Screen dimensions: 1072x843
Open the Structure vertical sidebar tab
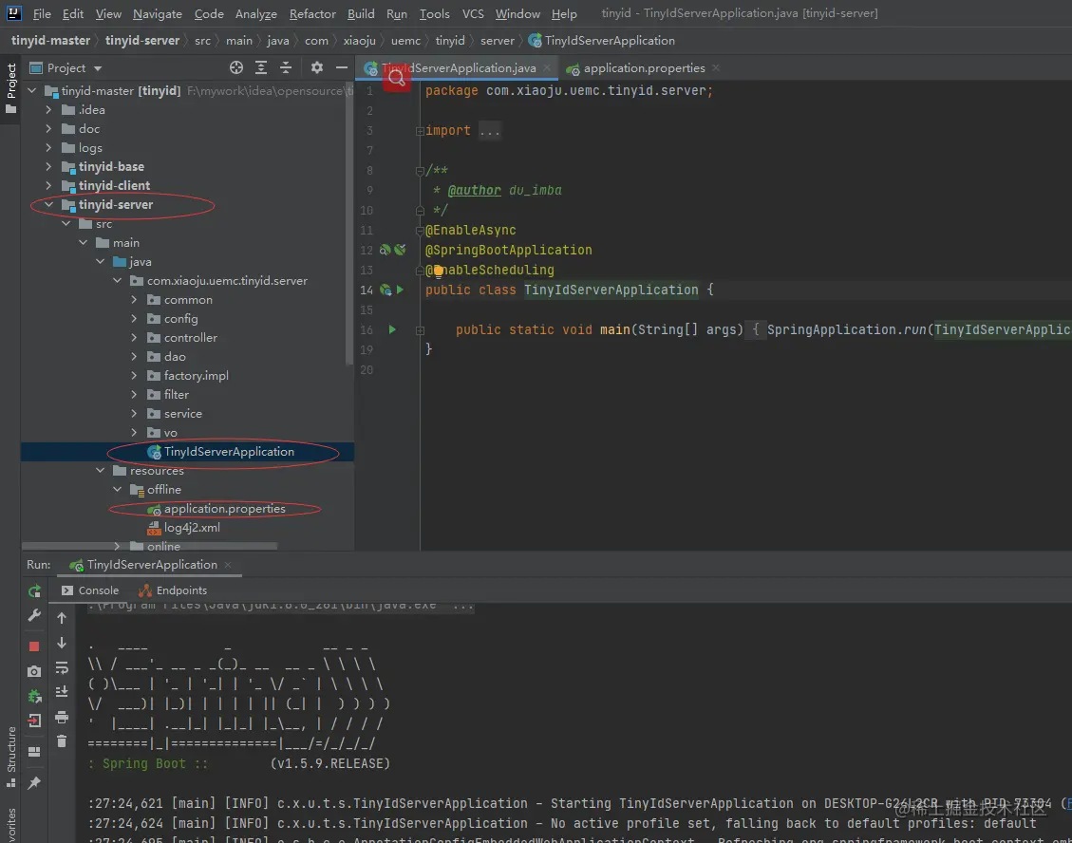11,757
